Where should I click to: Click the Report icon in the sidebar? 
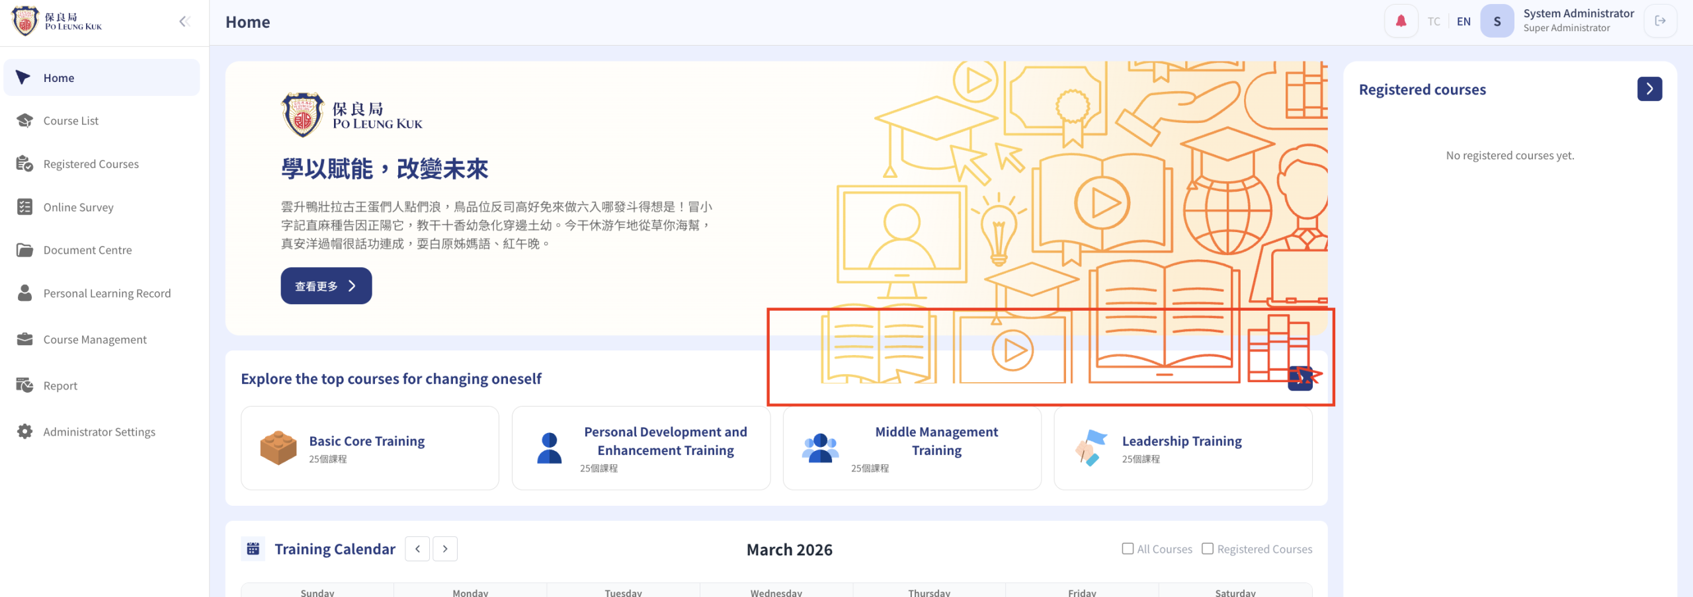coord(24,385)
